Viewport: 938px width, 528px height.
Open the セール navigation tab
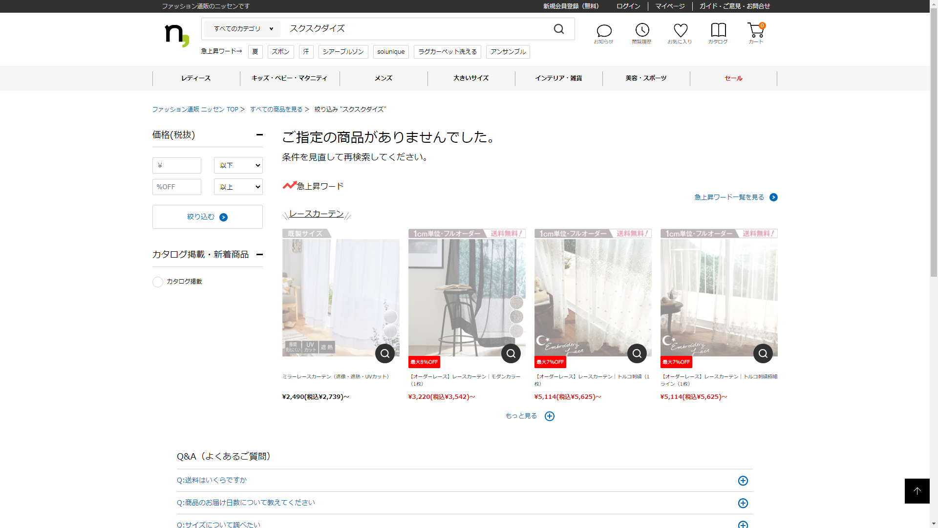point(733,78)
